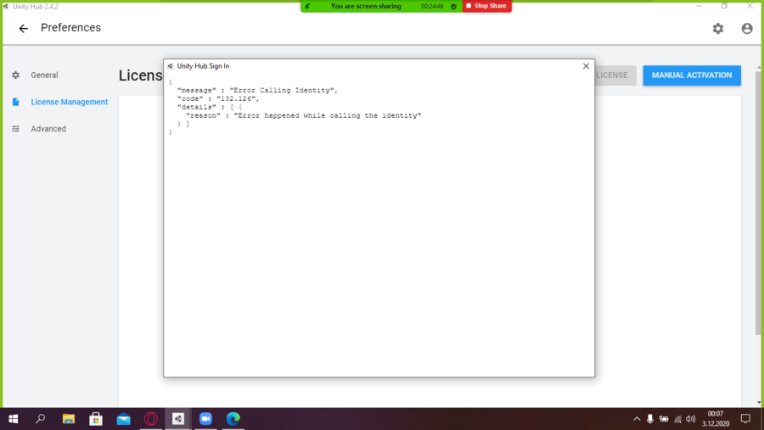Click the "You are screen sharing" indicator

pos(366,6)
